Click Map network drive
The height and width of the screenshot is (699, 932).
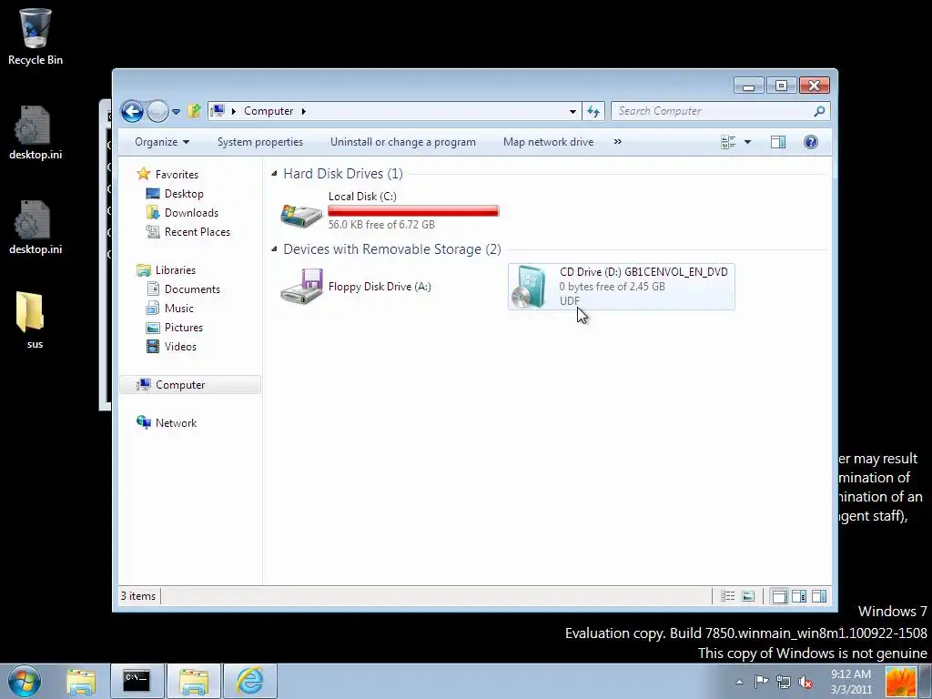(548, 142)
